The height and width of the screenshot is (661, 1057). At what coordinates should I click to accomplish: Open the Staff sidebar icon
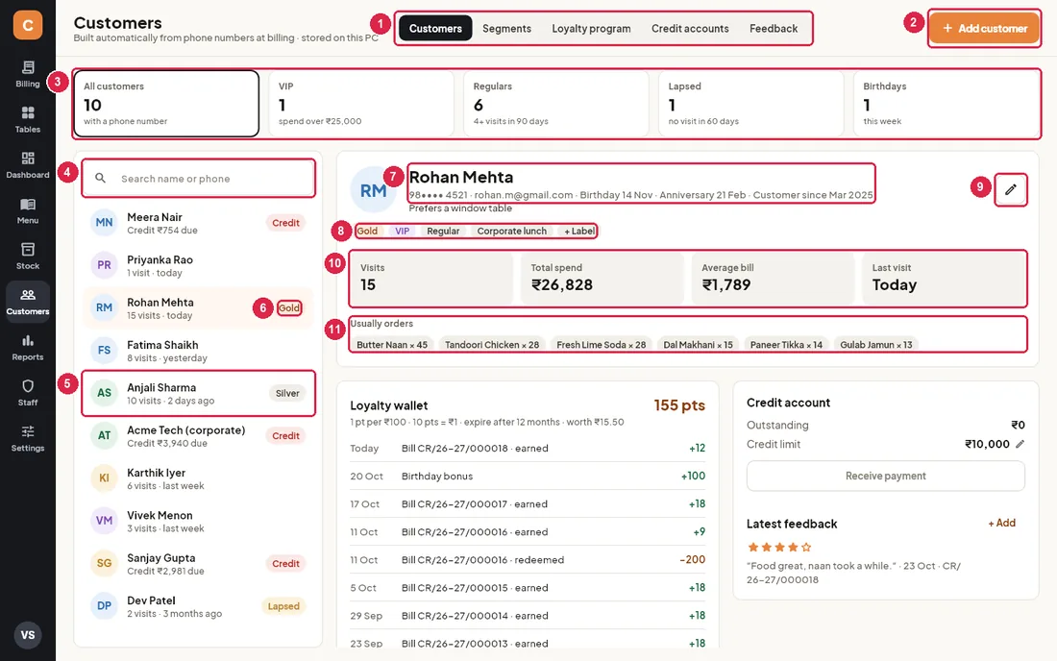coord(28,393)
